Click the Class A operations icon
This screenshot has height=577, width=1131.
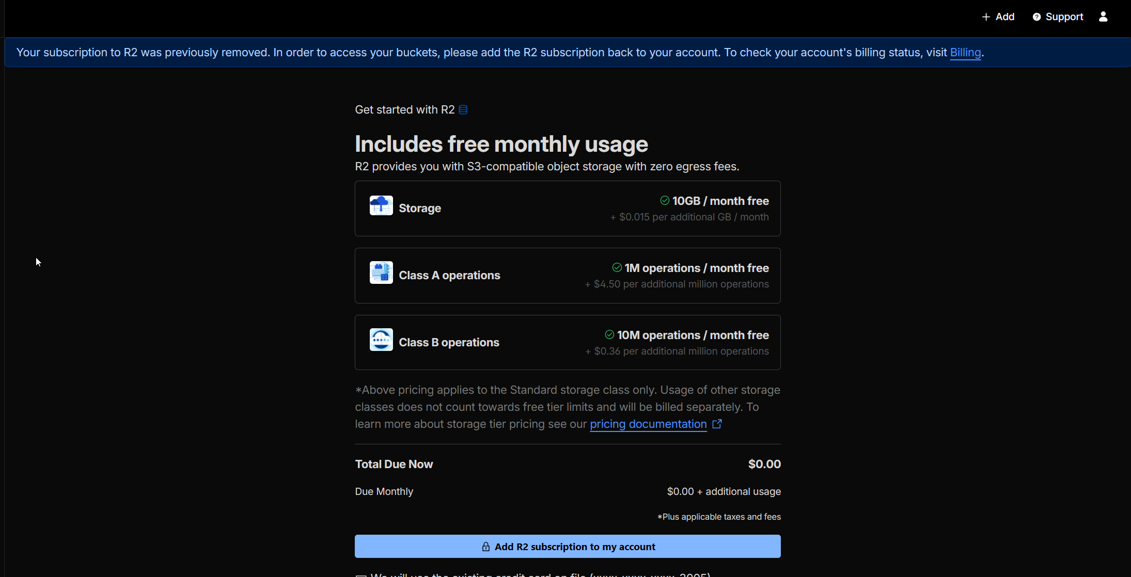point(381,273)
